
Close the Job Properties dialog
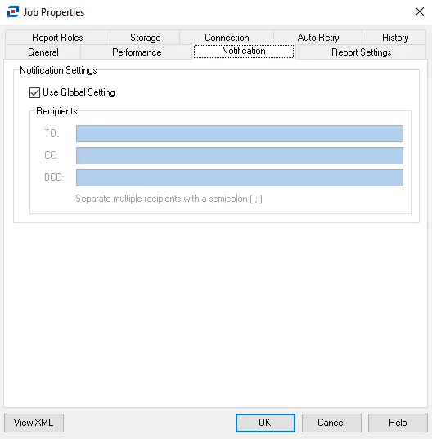tap(420, 11)
